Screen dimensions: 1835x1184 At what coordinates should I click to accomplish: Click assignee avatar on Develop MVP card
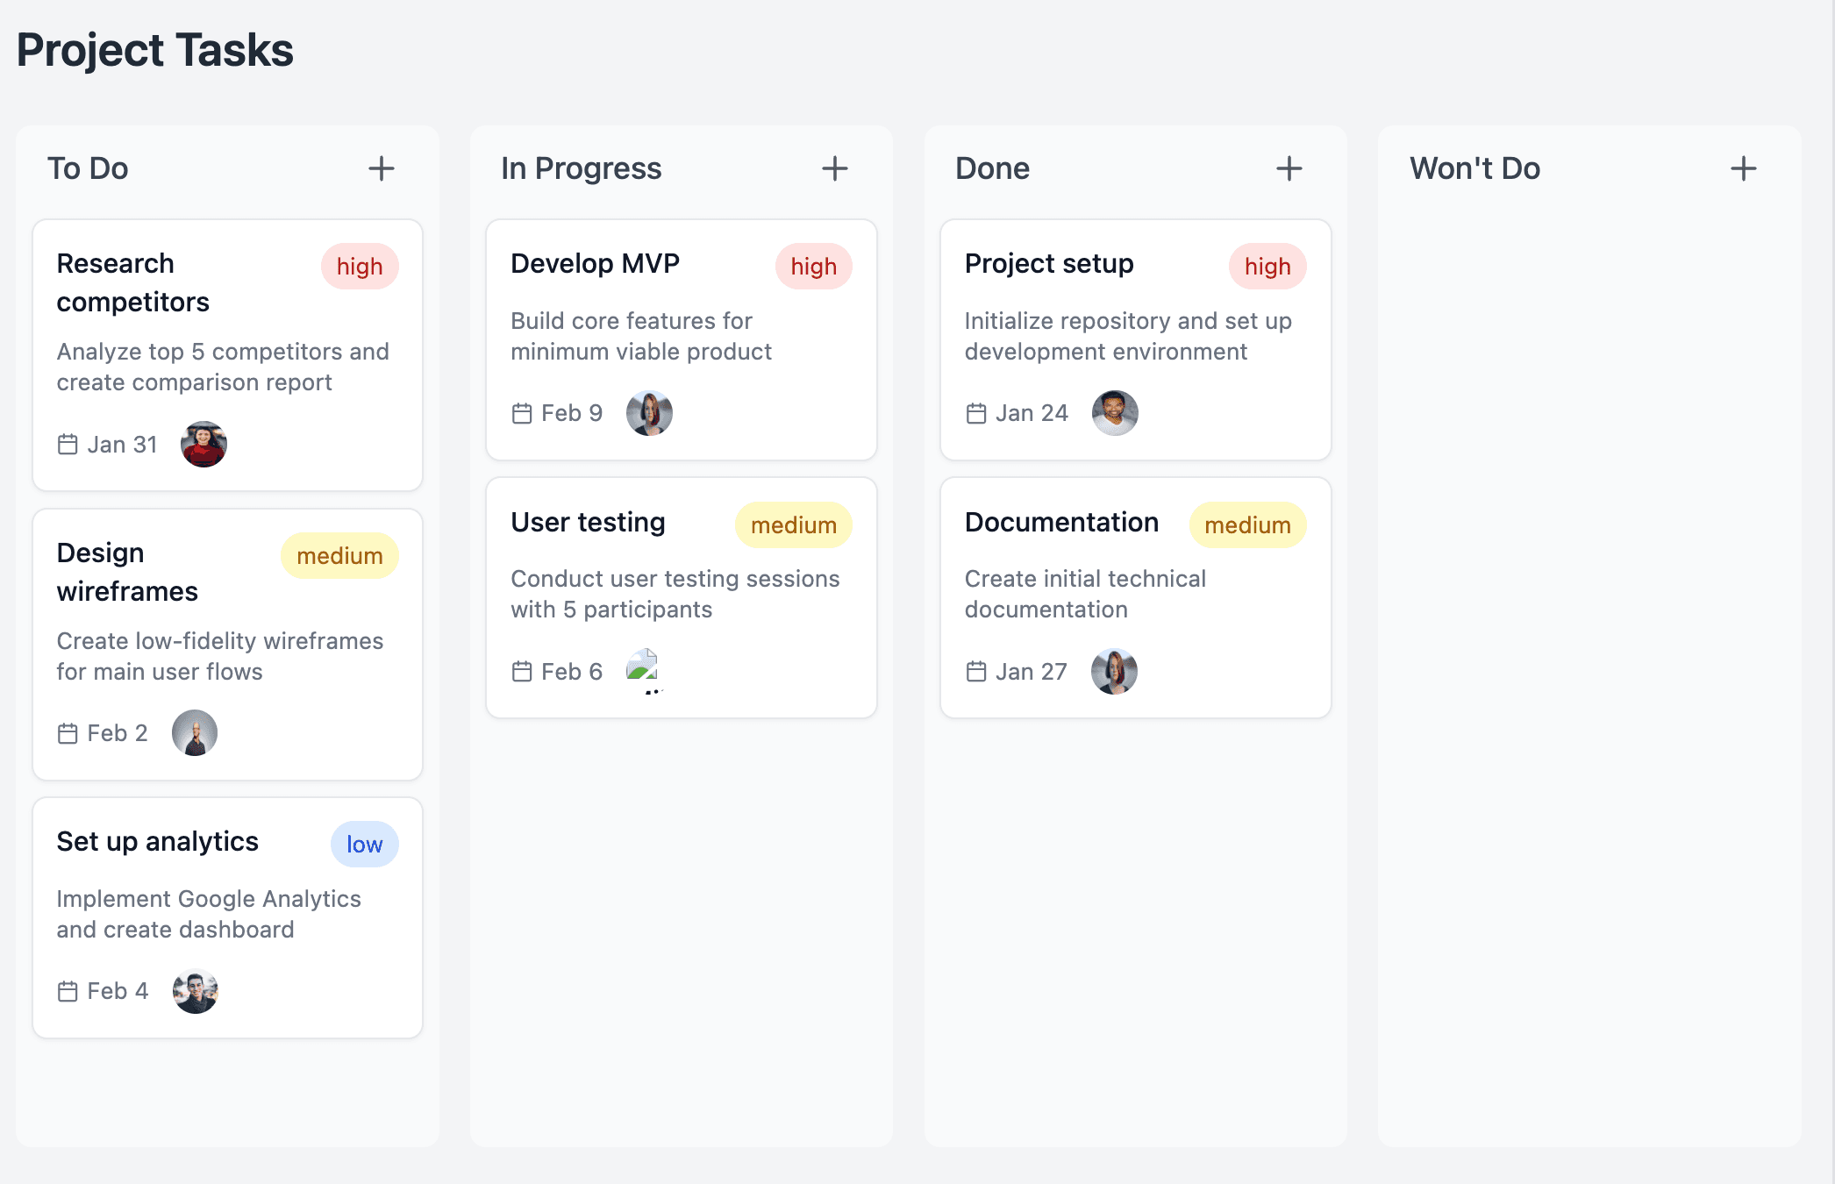649,413
